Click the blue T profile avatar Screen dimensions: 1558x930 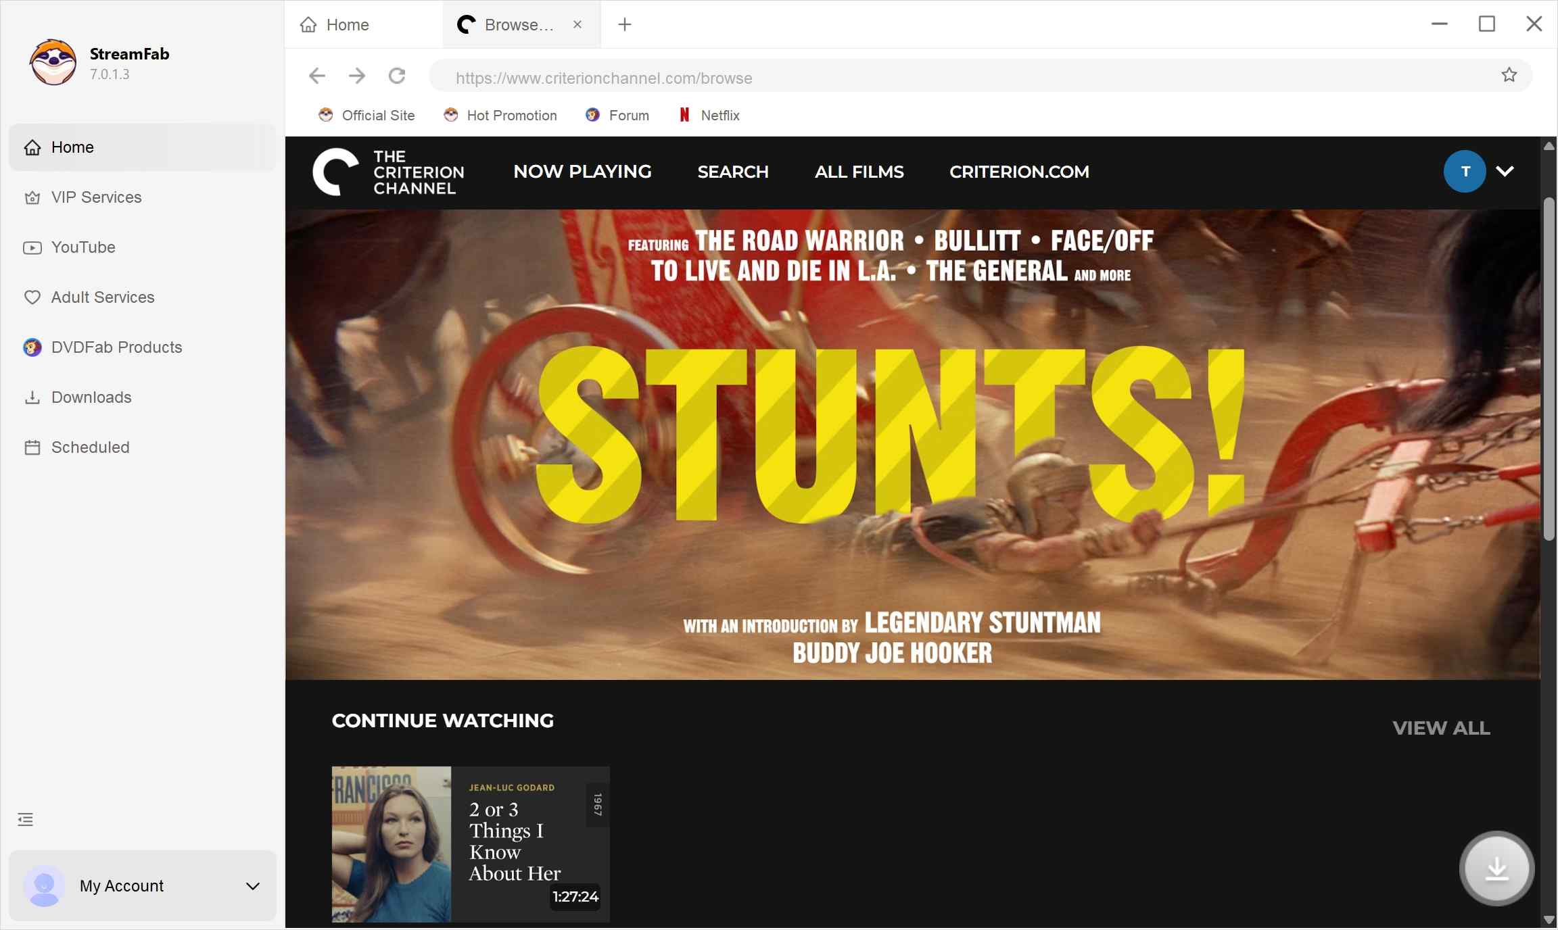(x=1464, y=172)
